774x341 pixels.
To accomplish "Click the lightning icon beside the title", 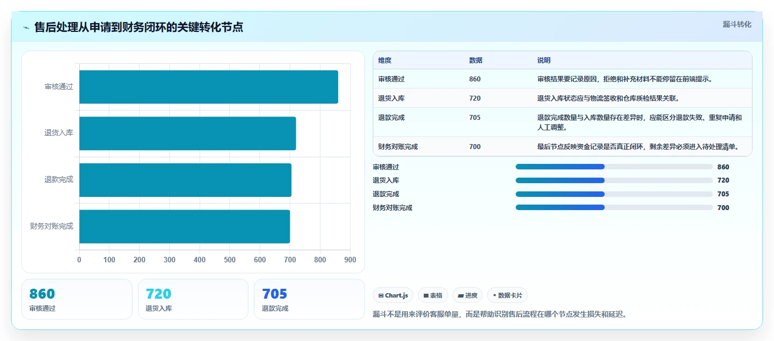I will (26, 27).
